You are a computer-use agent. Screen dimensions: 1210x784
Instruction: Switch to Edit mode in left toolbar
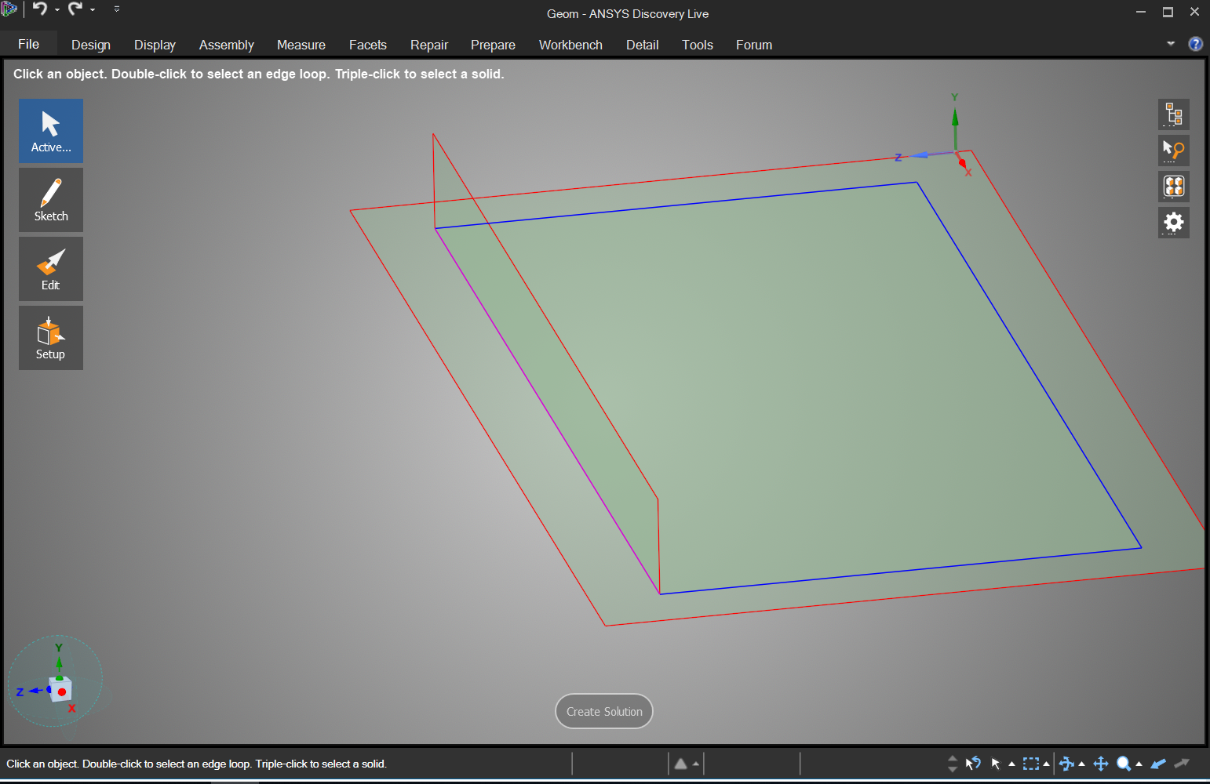pyautogui.click(x=51, y=269)
